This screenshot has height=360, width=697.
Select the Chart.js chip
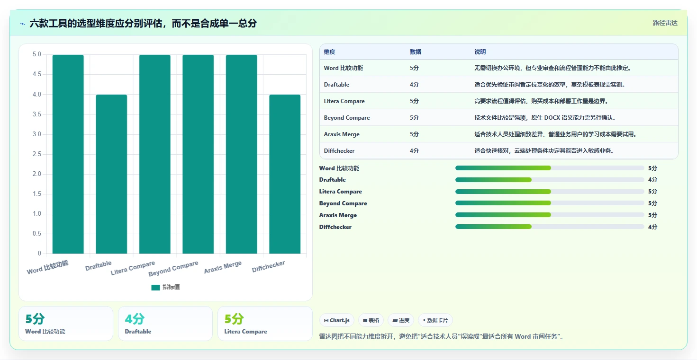337,320
